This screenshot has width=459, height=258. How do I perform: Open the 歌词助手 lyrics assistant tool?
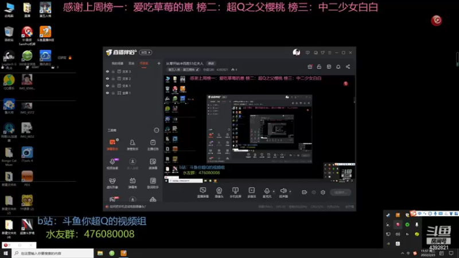click(153, 183)
